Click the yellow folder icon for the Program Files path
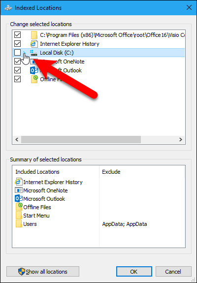 (x=34, y=35)
